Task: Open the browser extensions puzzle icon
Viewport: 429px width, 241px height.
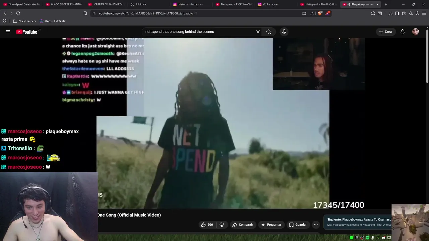Action: 373,13
